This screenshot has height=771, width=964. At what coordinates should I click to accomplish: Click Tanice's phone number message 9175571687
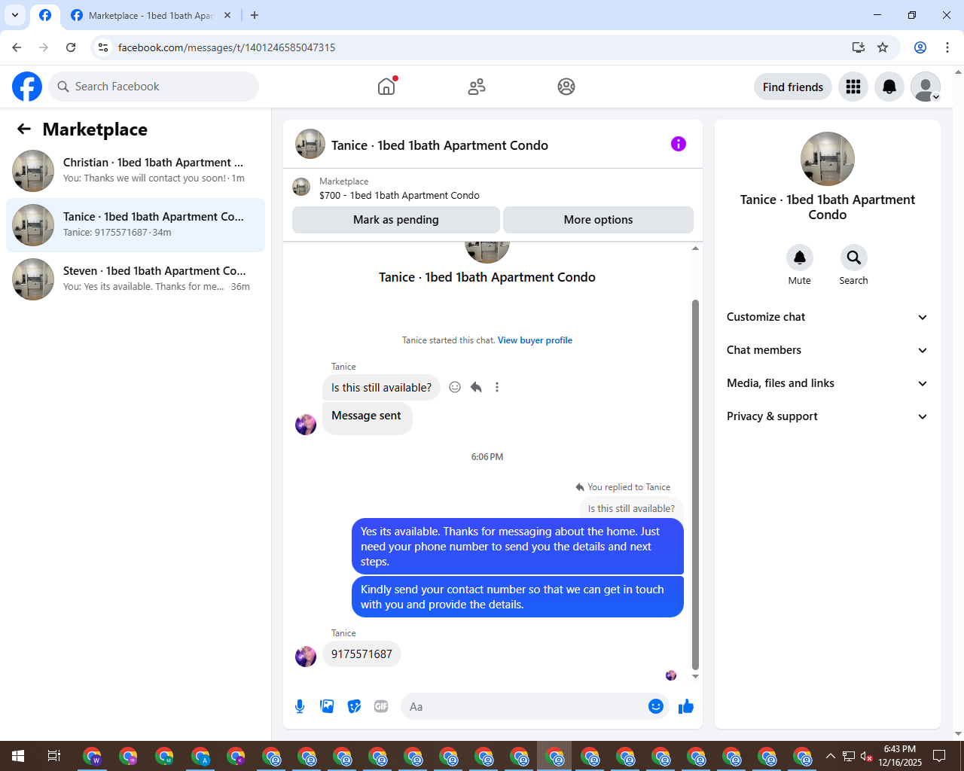tap(361, 654)
